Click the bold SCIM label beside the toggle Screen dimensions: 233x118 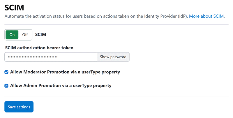41,35
